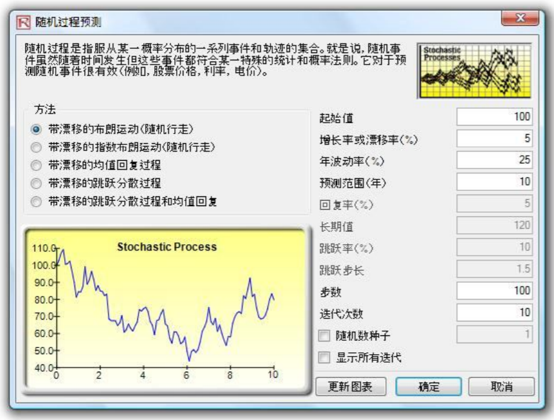554x420 pixels.
Task: Click the 预测范围(年) input field
Action: [494, 182]
